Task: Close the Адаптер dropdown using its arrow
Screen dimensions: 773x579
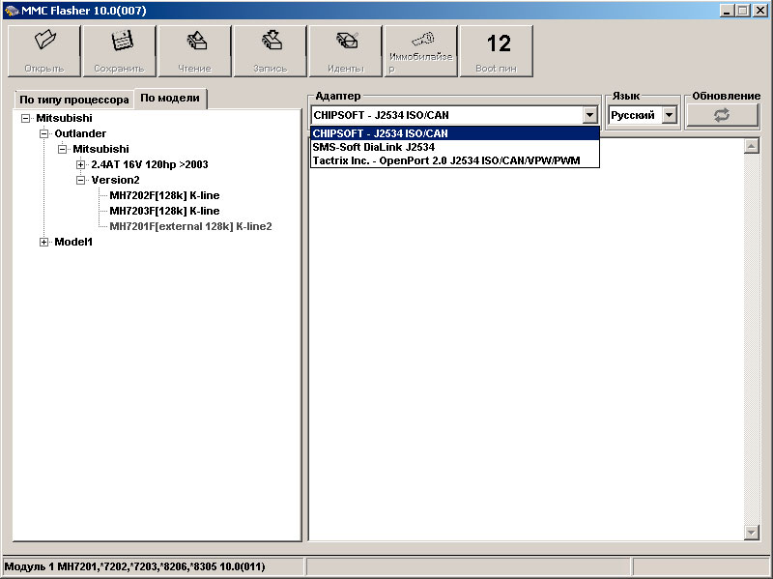Action: click(x=590, y=115)
